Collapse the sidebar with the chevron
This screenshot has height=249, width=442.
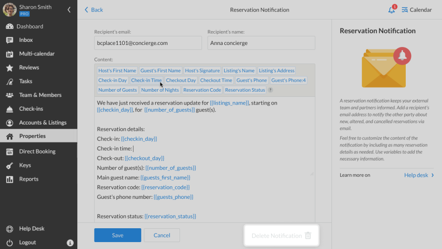(69, 9)
